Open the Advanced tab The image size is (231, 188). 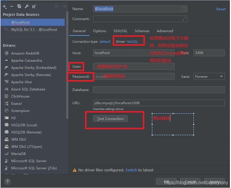[x=165, y=31]
